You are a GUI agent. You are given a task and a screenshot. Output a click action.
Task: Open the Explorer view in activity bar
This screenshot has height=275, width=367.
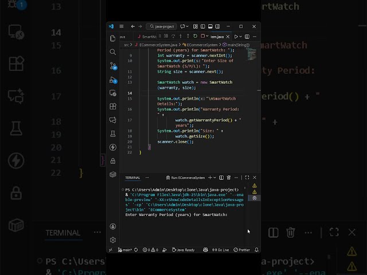tap(112, 38)
